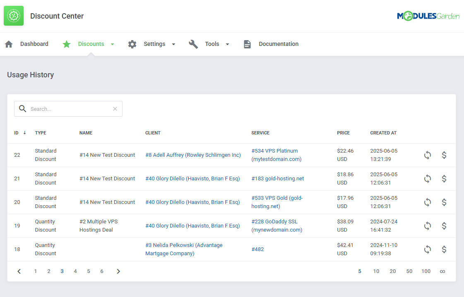Show 100 entries per page
The image size is (464, 297).
pyautogui.click(x=426, y=271)
